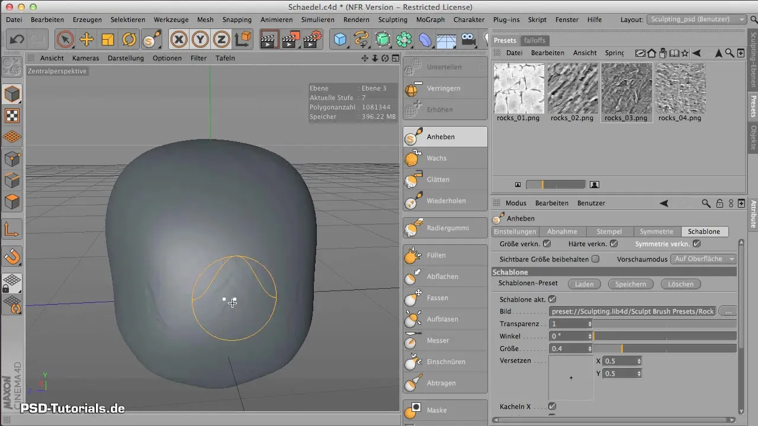Select the Scale tool
This screenshot has width=758, height=426.
click(x=108, y=40)
